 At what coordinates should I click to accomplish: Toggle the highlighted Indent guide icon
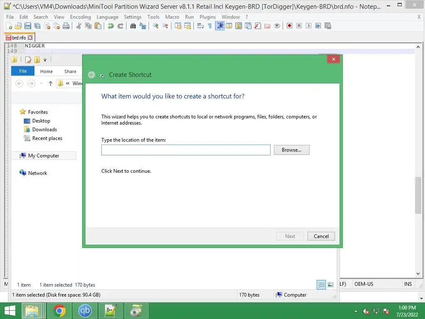(x=220, y=26)
